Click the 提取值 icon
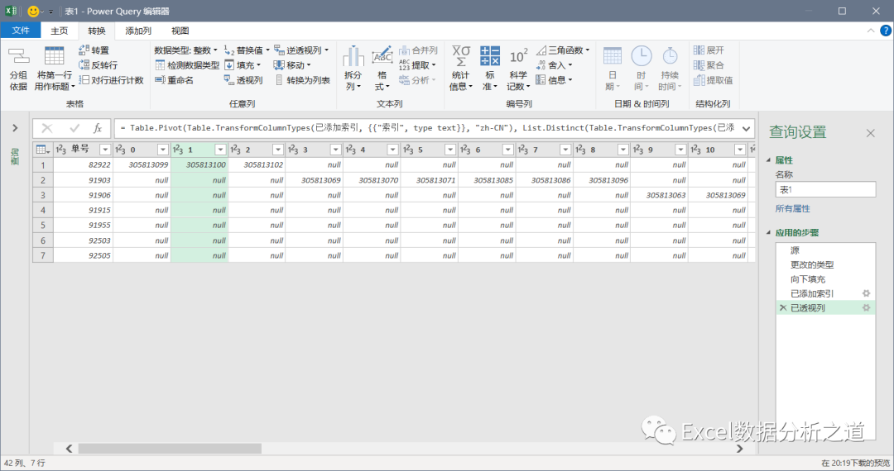894x471 pixels. pos(699,79)
